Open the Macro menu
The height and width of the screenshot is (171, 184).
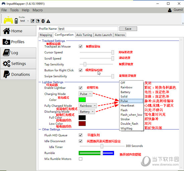coord(37,10)
